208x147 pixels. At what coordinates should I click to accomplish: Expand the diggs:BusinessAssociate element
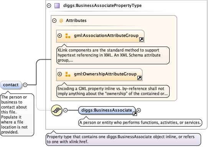point(139,110)
